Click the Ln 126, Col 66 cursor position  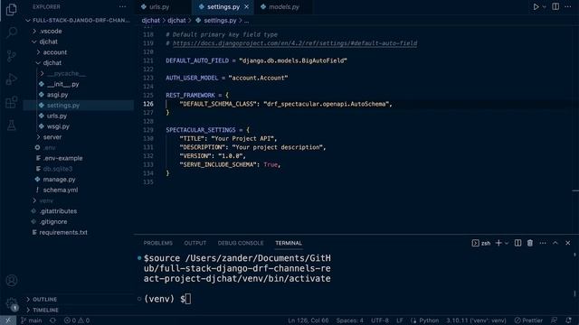308,320
